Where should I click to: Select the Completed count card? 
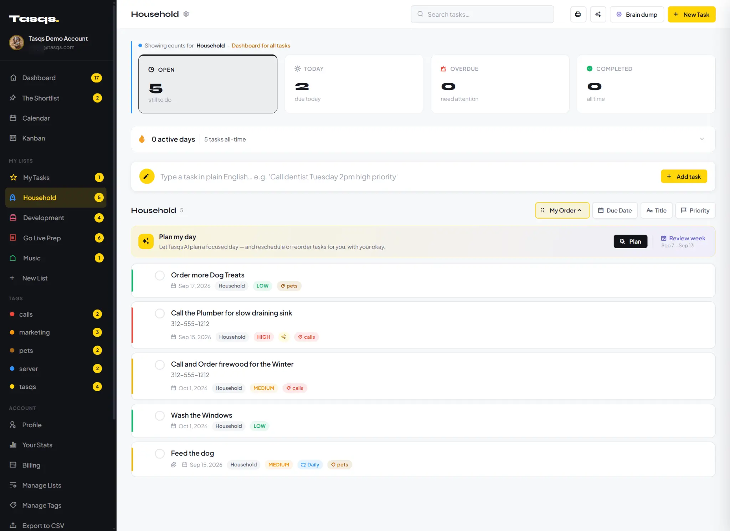coord(646,84)
